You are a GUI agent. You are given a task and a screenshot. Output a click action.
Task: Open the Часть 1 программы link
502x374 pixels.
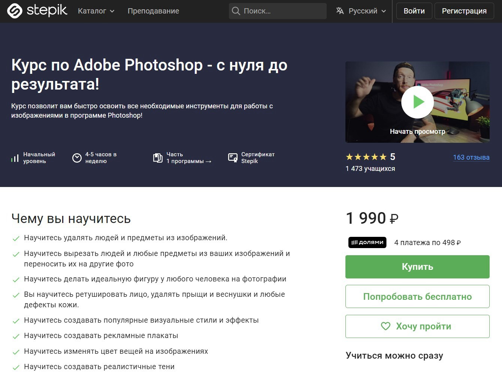(189, 158)
